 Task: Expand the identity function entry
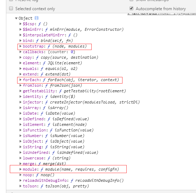click(21, 96)
